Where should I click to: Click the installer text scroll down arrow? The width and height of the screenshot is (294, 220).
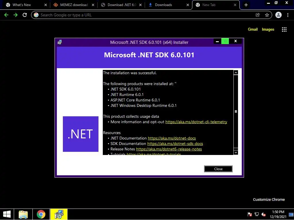click(x=236, y=152)
